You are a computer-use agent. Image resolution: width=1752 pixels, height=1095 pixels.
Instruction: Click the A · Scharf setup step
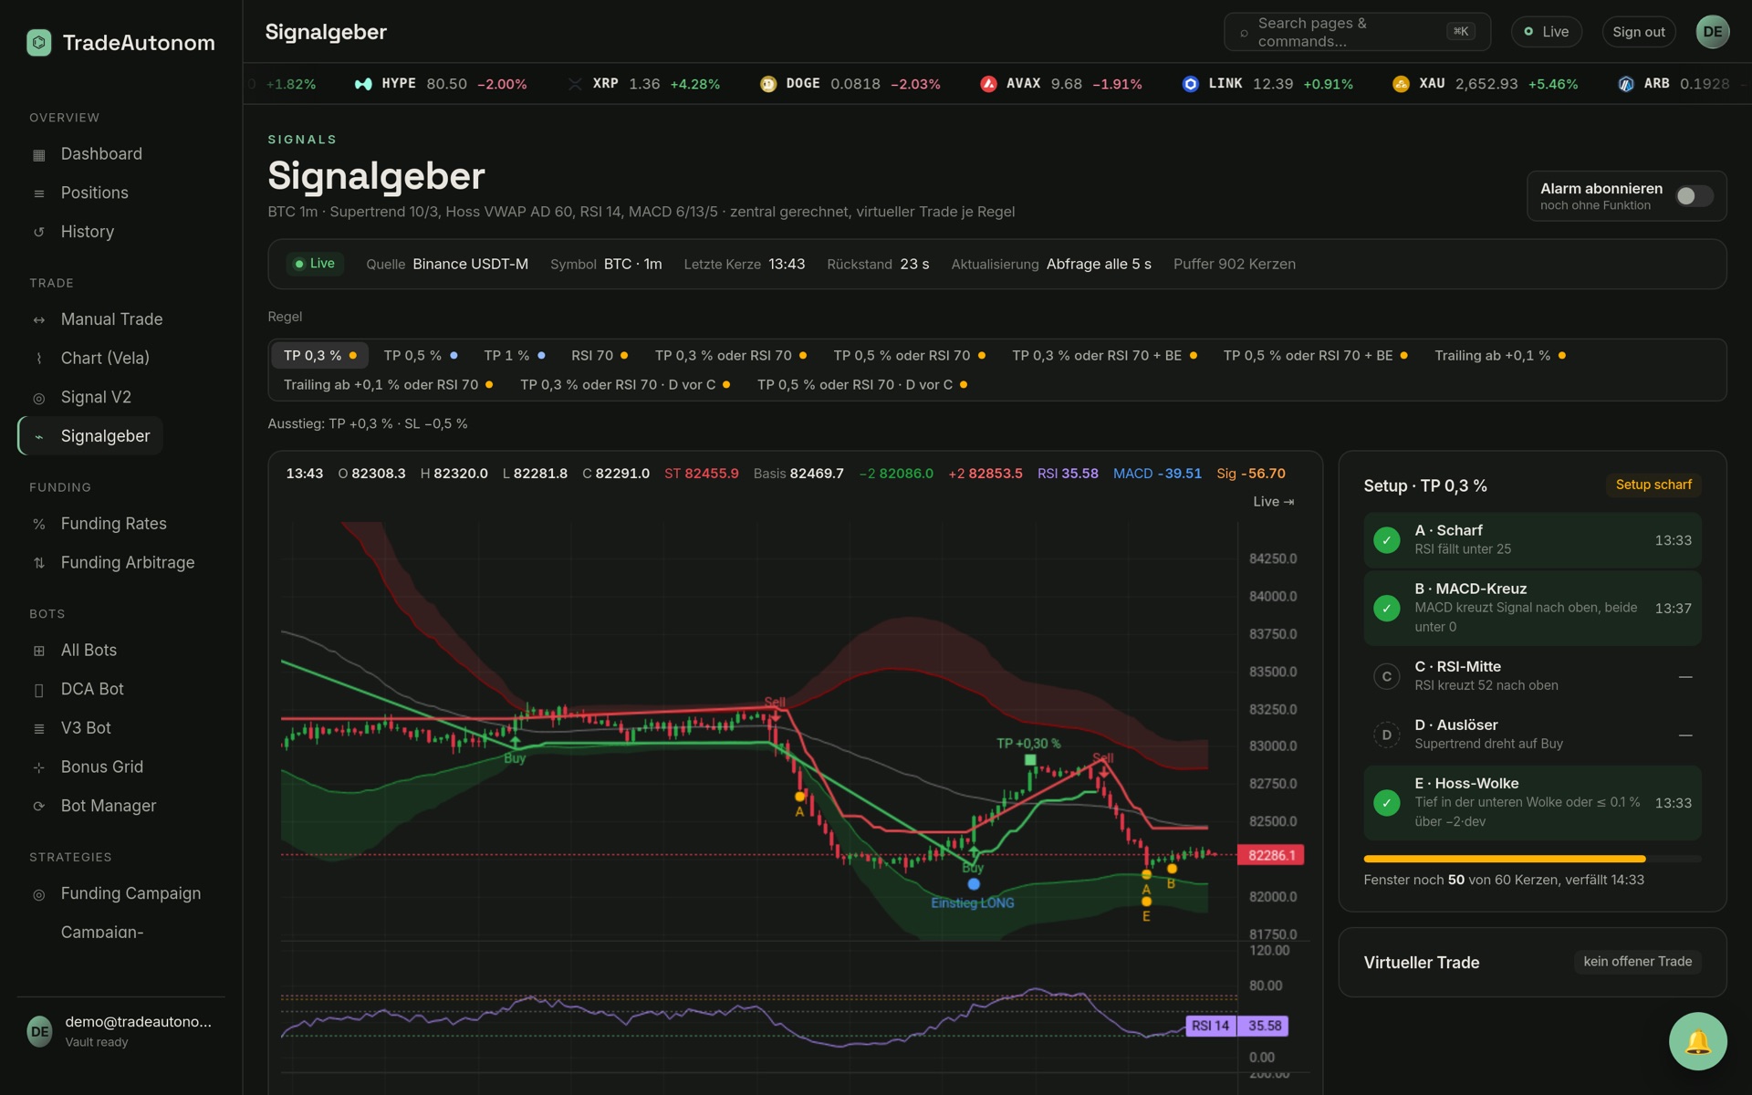1531,540
